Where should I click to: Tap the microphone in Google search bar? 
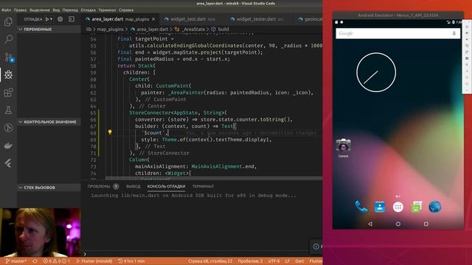(x=454, y=33)
